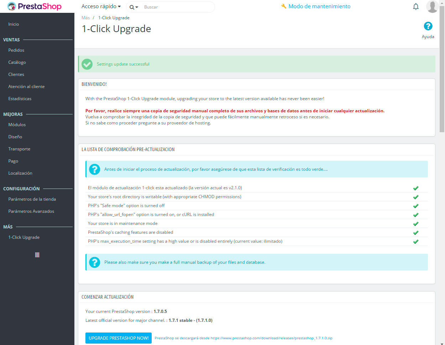445x345 pixels.
Task: Open Clientes in the sidebar
Action: [16, 74]
